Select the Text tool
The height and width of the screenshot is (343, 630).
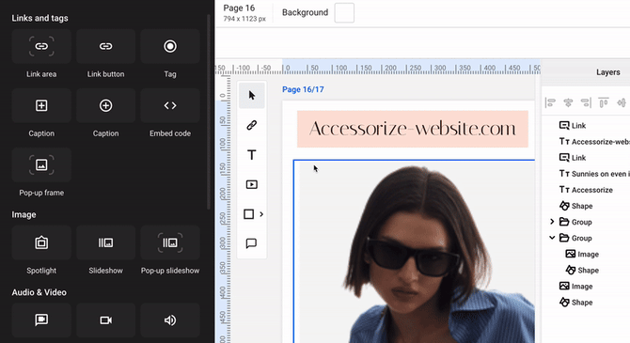pyautogui.click(x=252, y=155)
